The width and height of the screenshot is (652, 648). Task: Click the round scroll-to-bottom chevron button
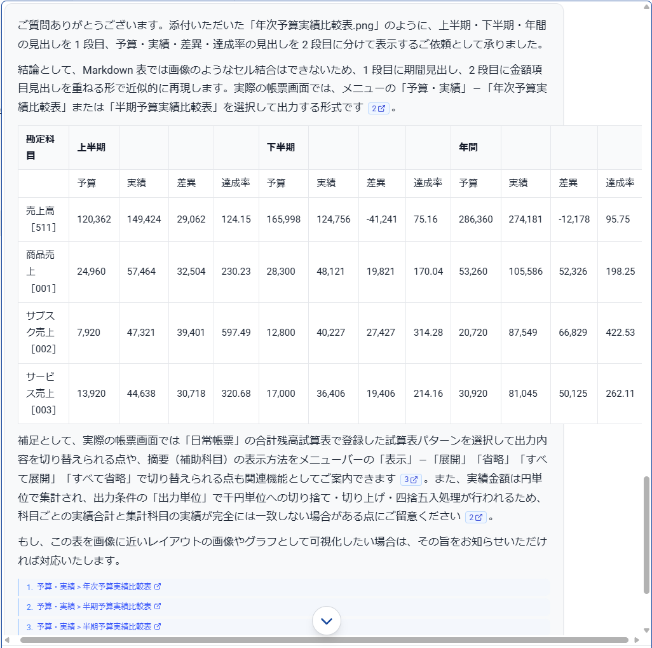click(x=327, y=621)
